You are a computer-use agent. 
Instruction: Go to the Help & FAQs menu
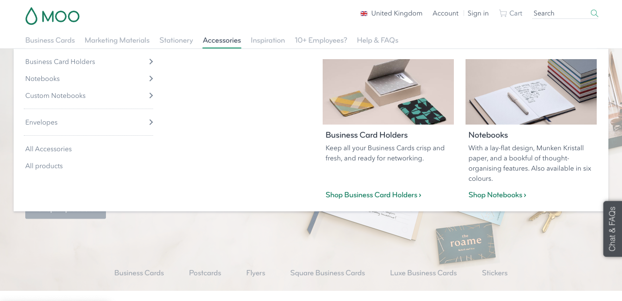click(x=378, y=40)
